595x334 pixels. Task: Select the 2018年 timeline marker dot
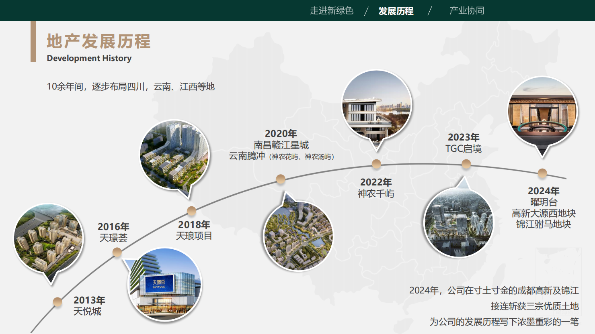pos(191,211)
